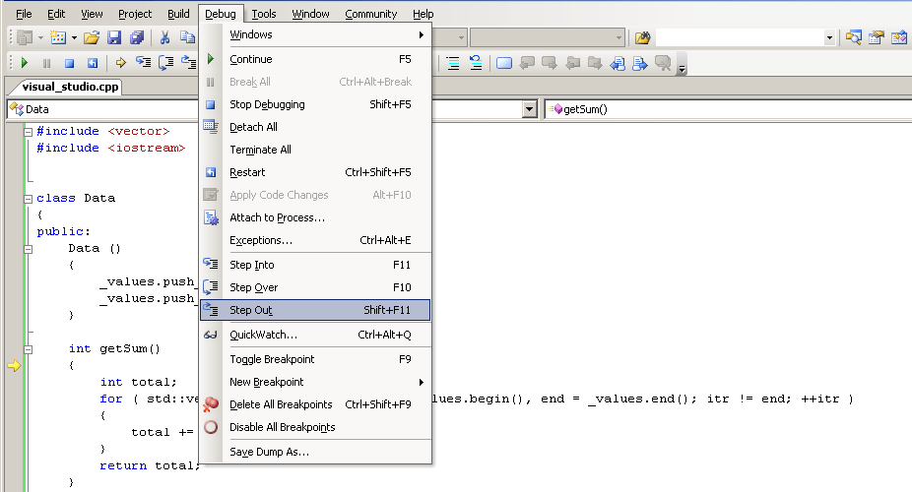
Task: Click the Restart toolbar icon
Action: pyautogui.click(x=93, y=63)
